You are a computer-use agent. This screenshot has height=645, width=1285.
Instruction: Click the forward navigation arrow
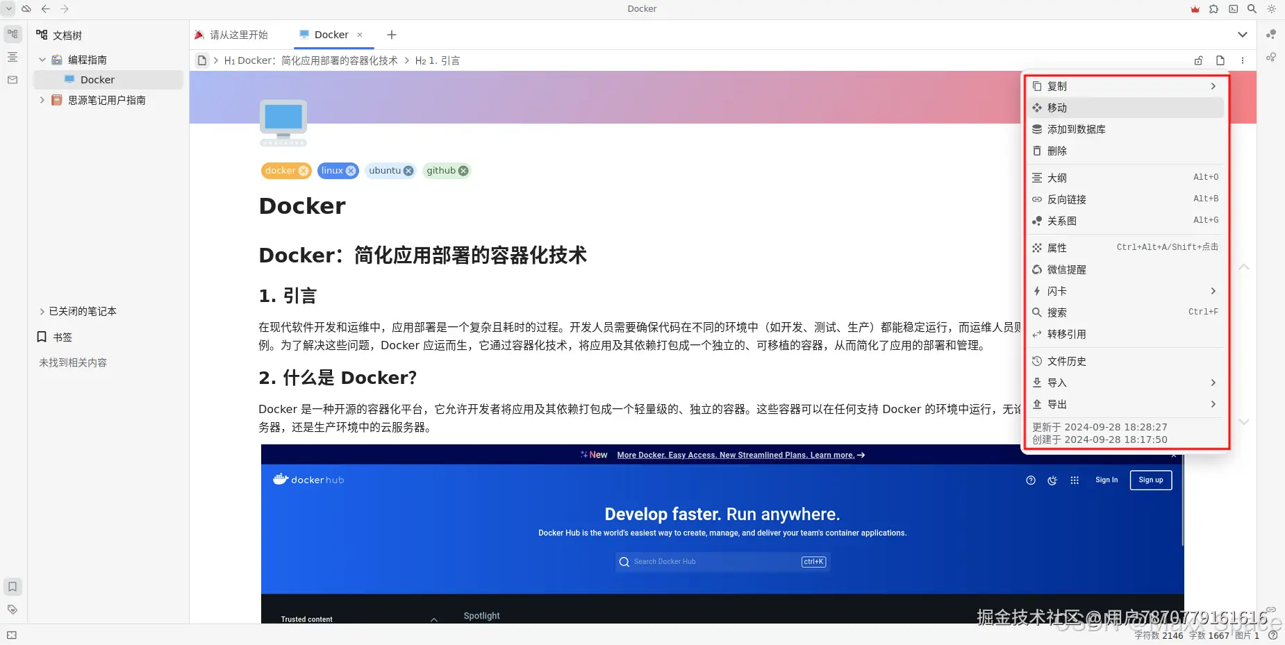[65, 9]
